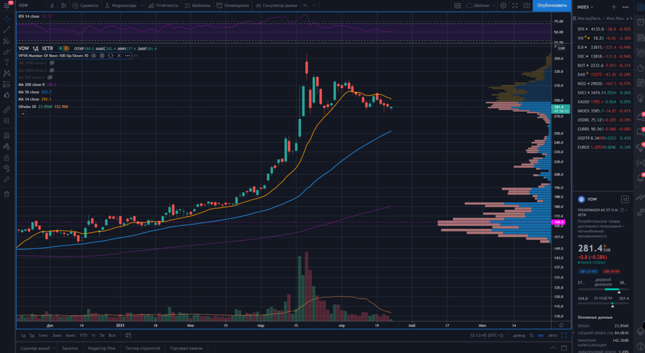The image size is (645, 353).
Task: Open VPVR source code braces icon
Action: click(110, 55)
